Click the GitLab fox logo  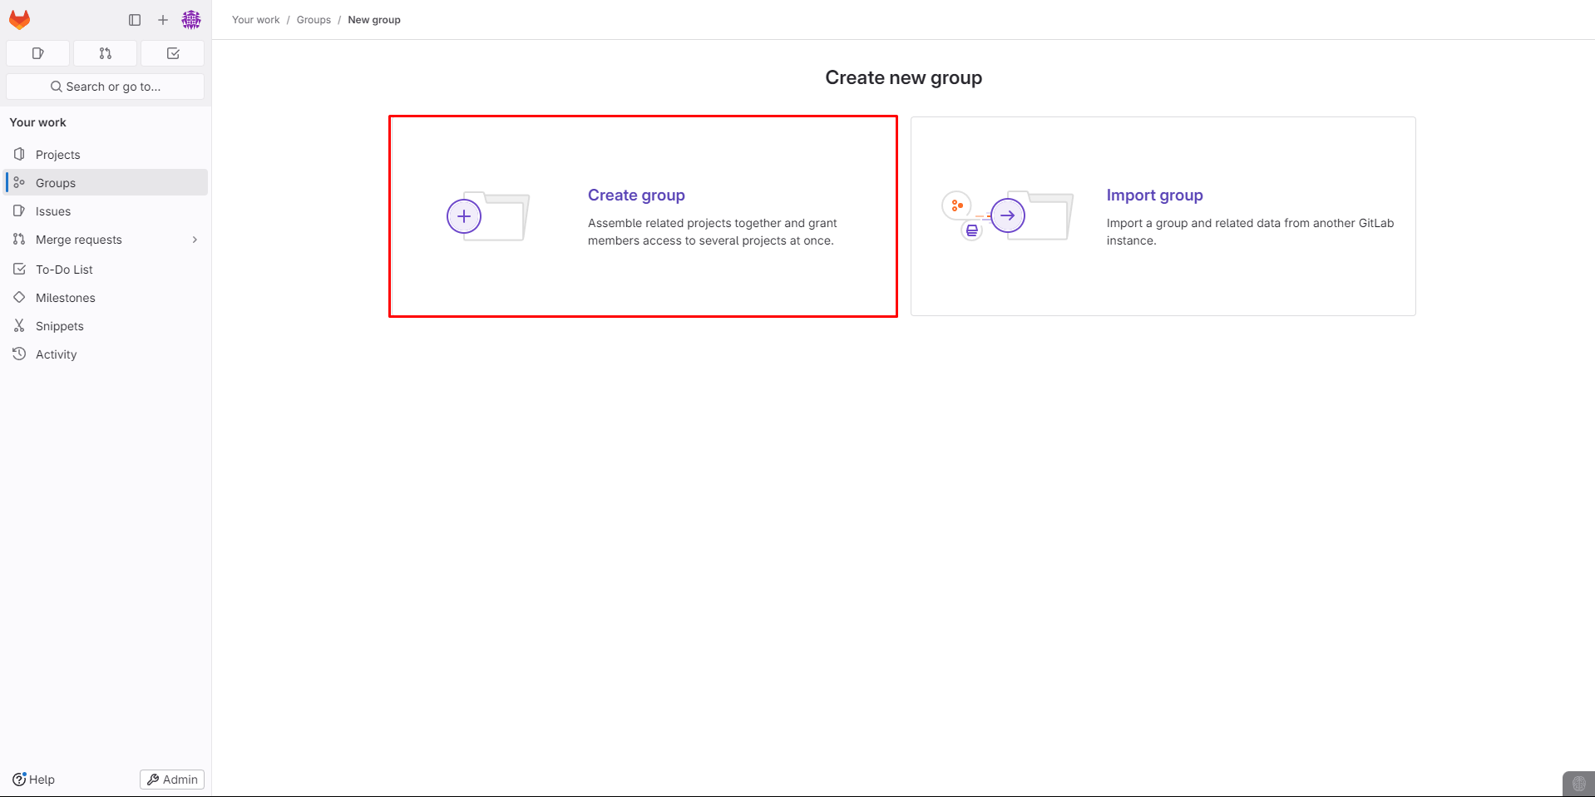(x=20, y=19)
